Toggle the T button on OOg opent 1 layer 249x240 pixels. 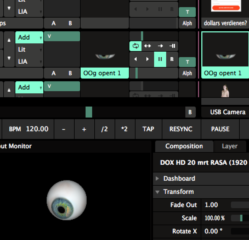click(x=187, y=62)
